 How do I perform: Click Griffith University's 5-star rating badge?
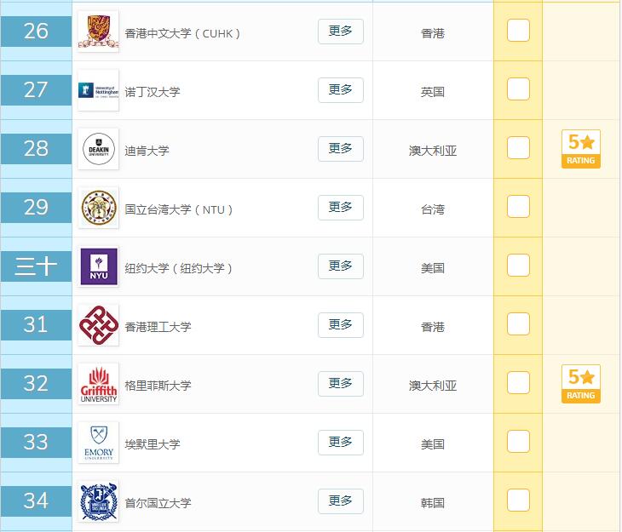coord(581,384)
